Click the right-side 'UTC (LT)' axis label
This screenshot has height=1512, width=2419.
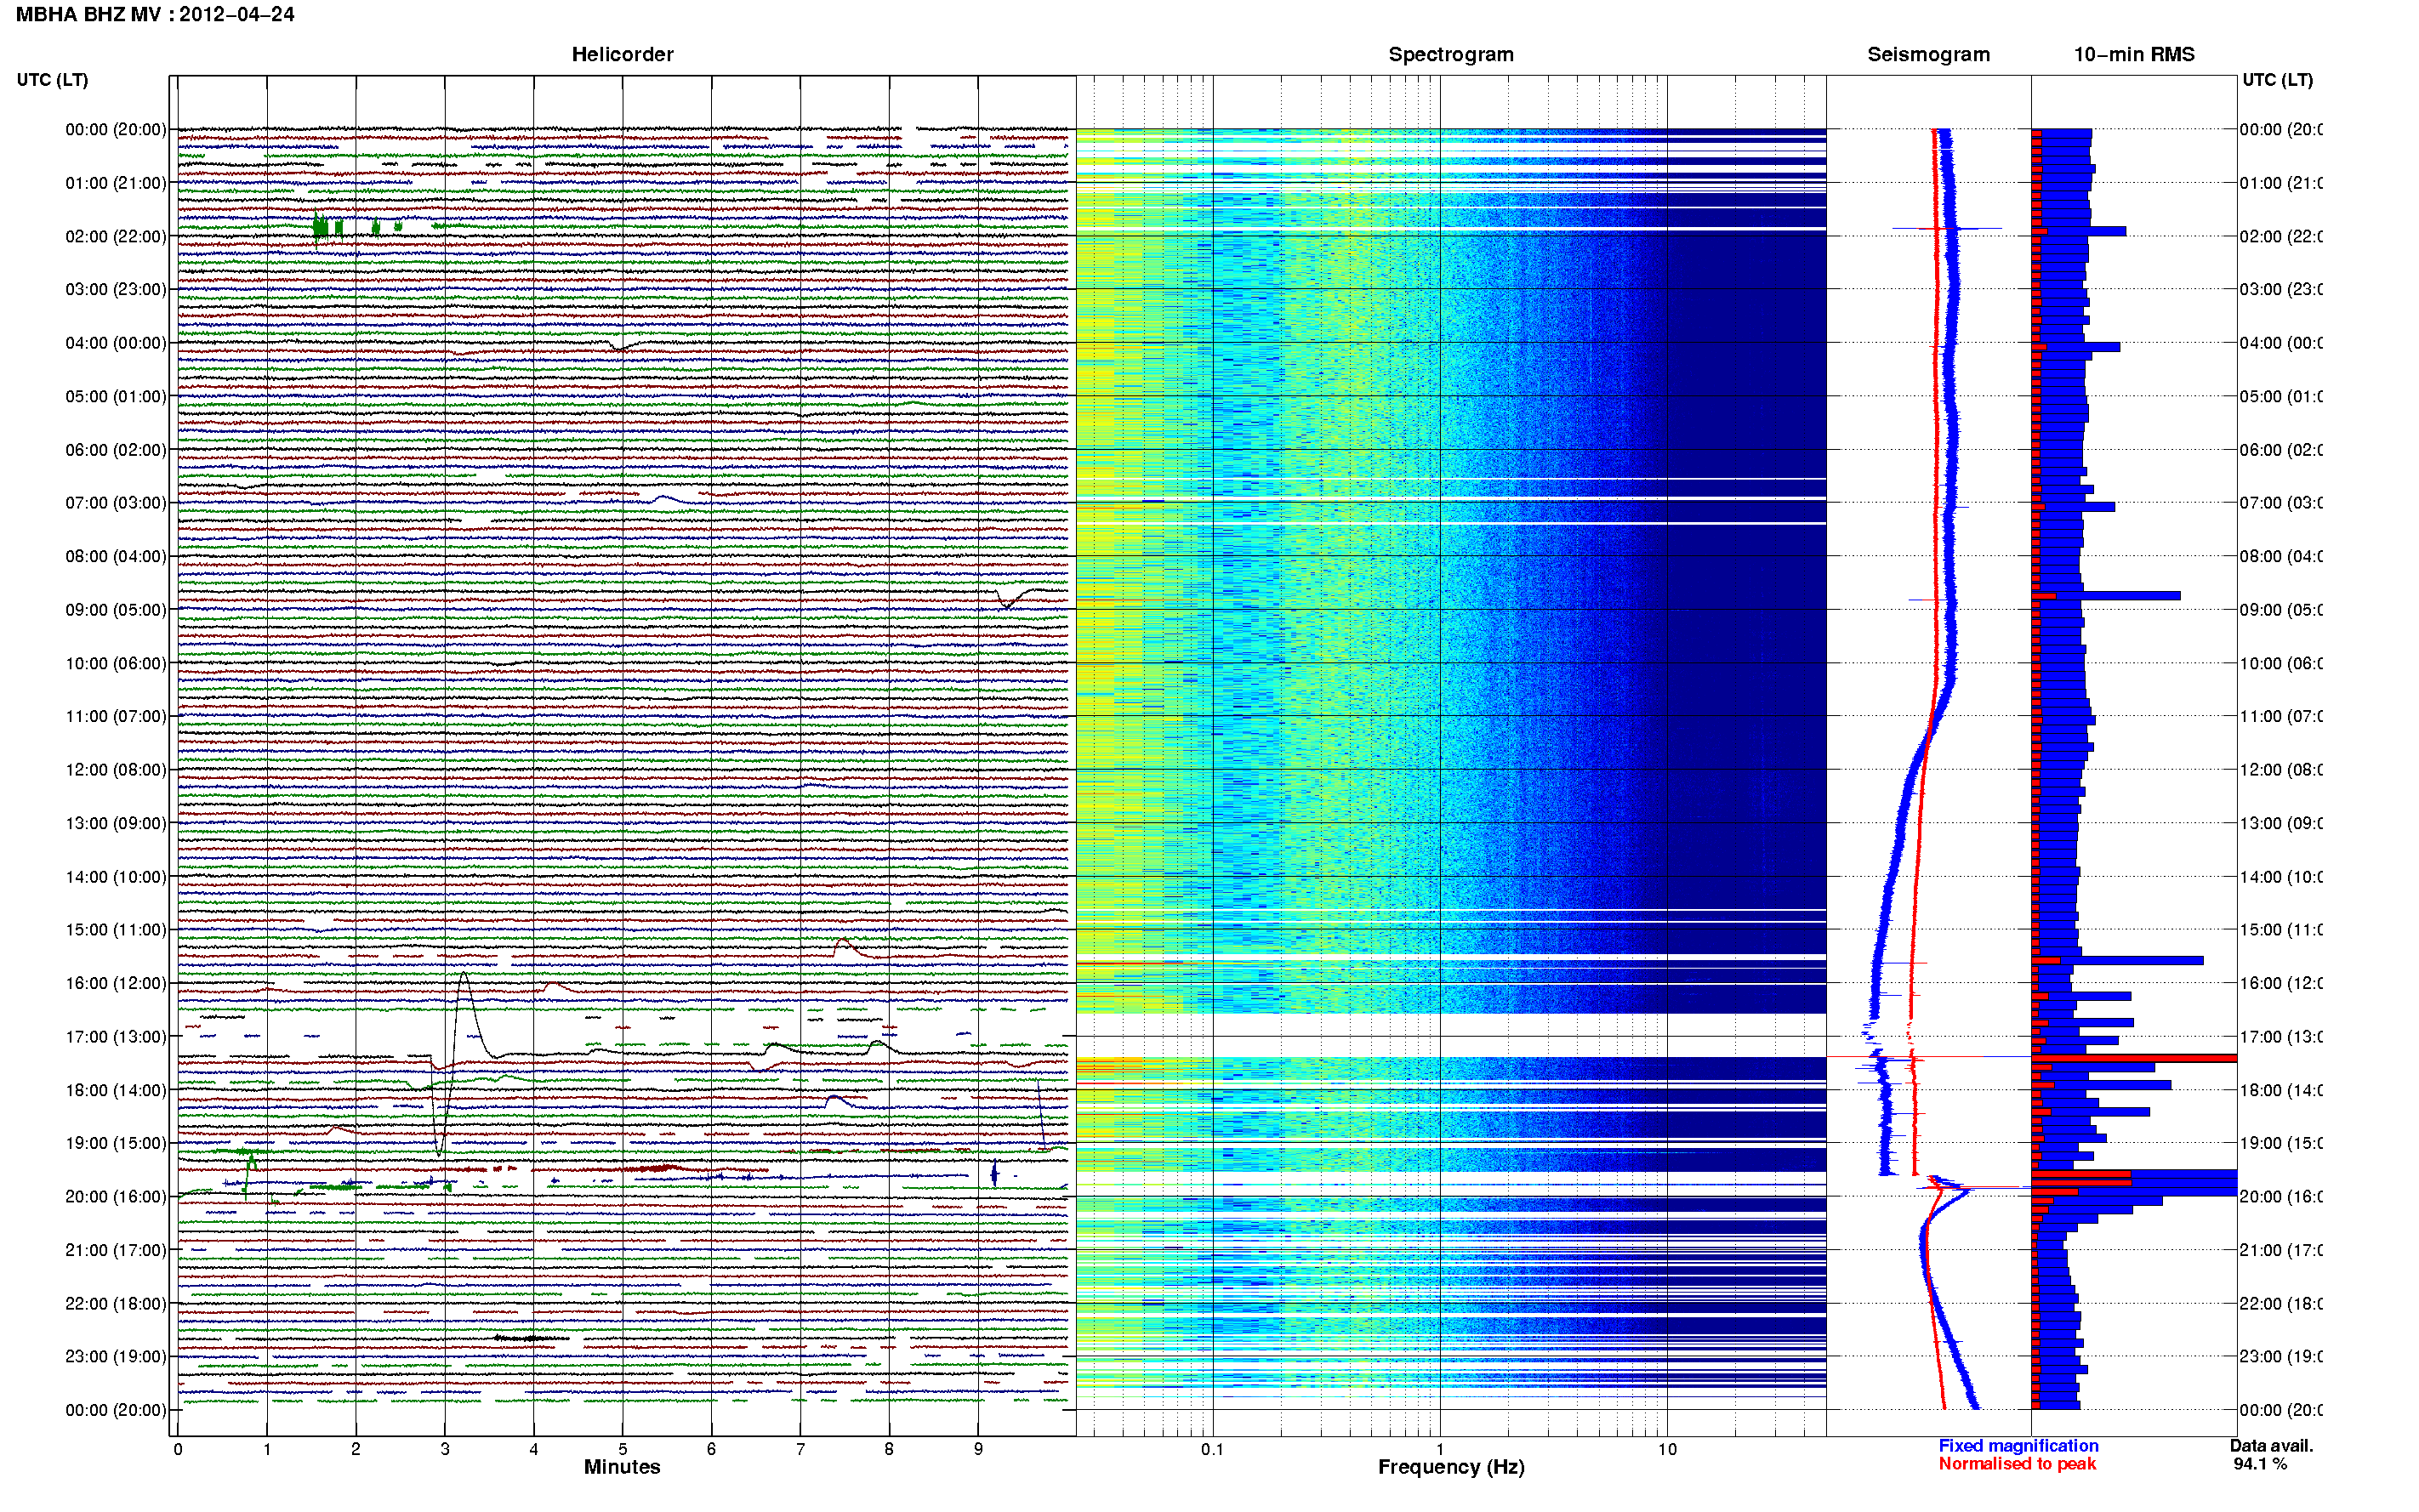2277,80
